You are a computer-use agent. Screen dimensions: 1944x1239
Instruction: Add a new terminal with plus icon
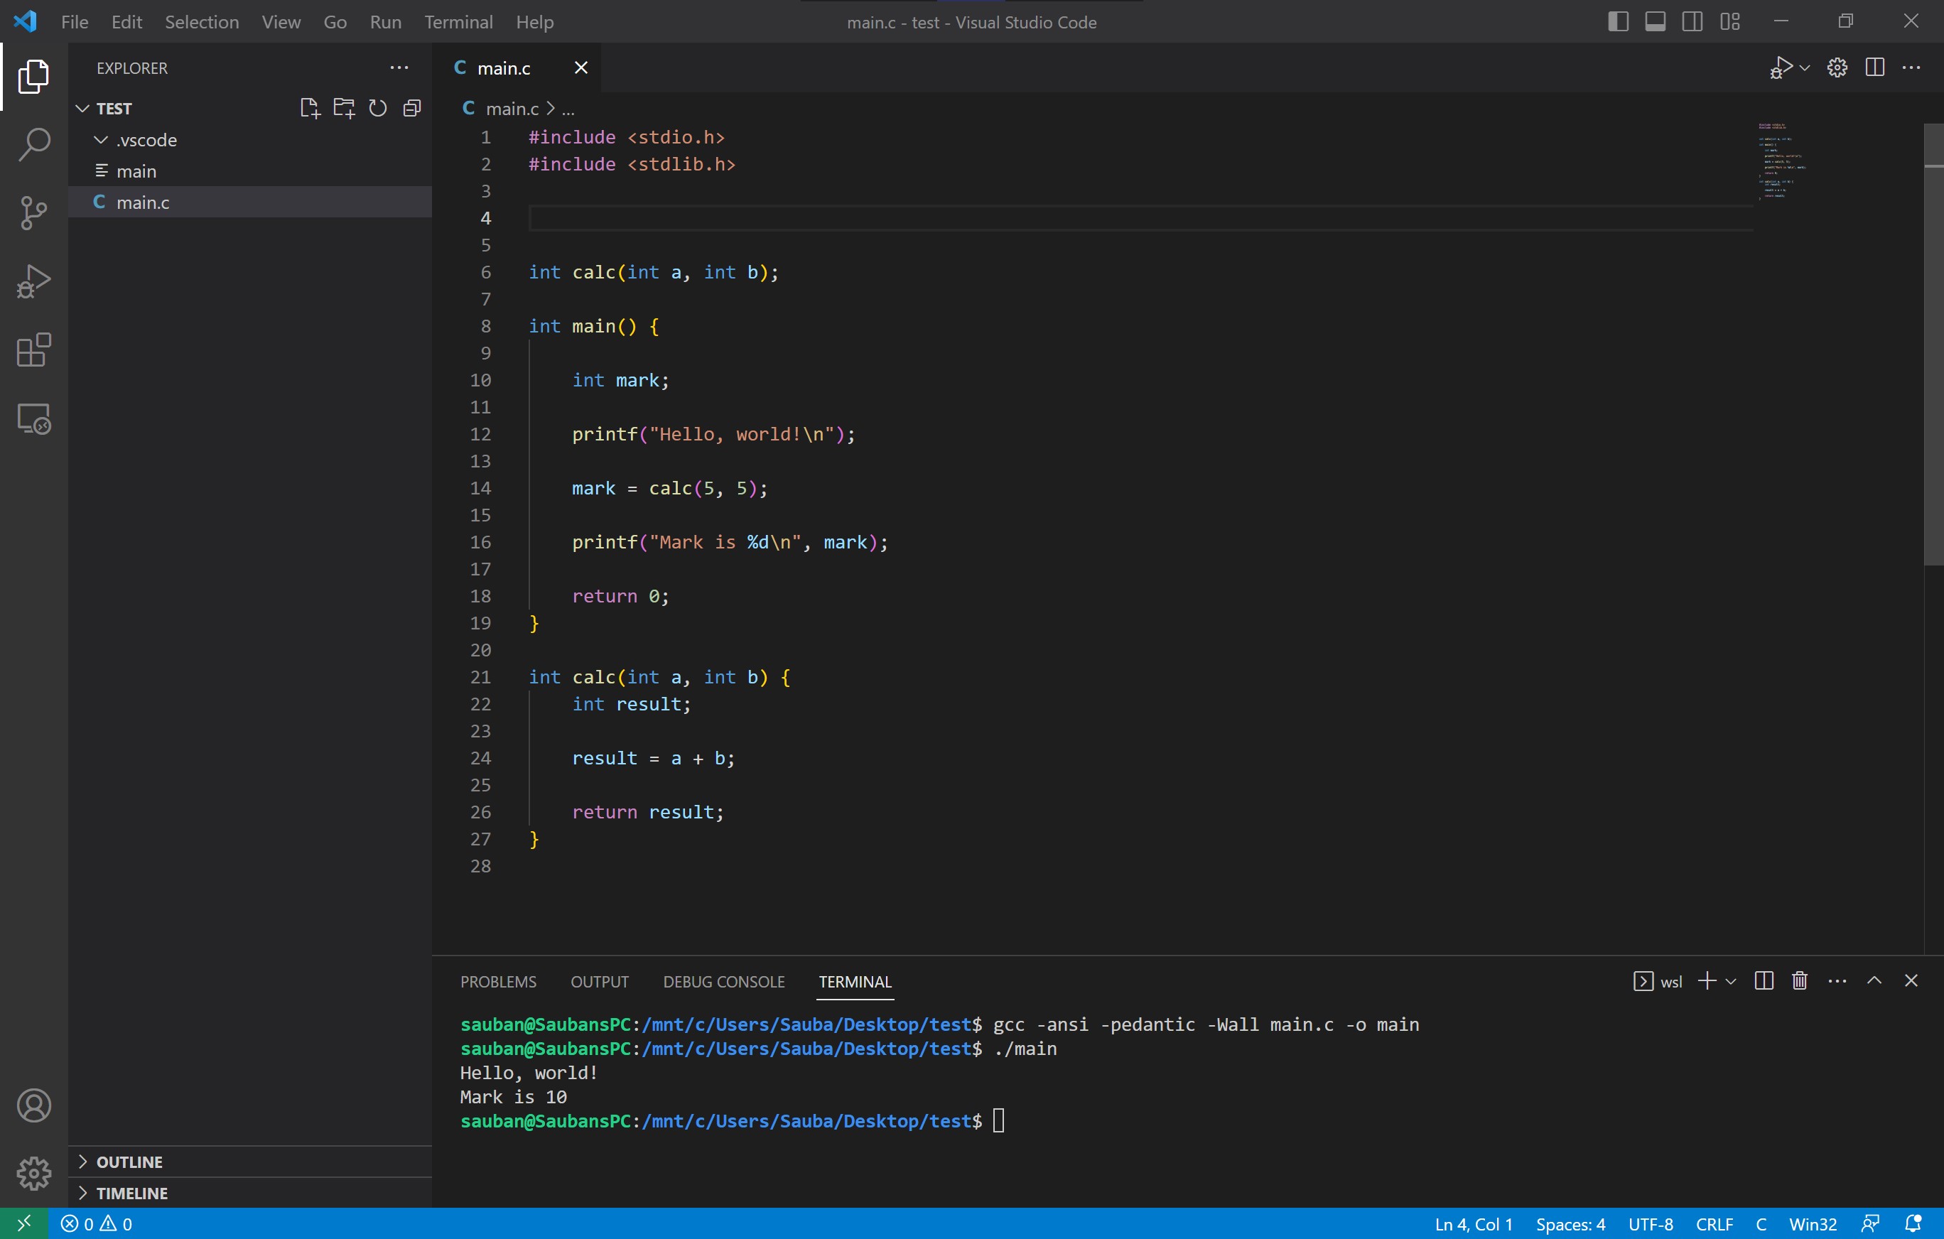coord(1707,980)
